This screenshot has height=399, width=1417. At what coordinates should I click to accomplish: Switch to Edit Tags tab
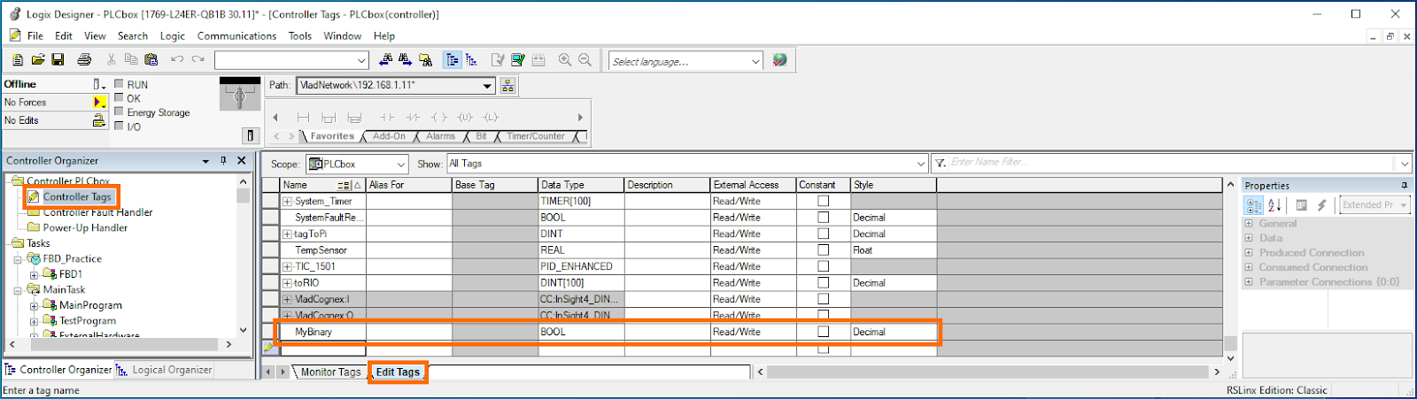(398, 372)
